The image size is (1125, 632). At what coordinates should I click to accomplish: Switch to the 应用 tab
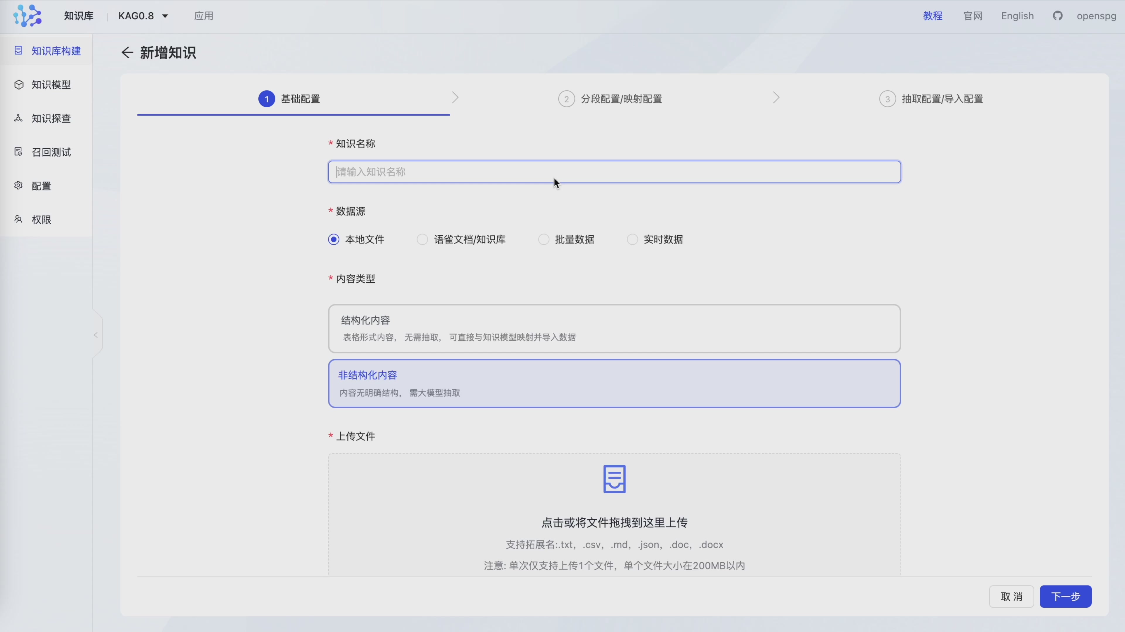pyautogui.click(x=204, y=16)
